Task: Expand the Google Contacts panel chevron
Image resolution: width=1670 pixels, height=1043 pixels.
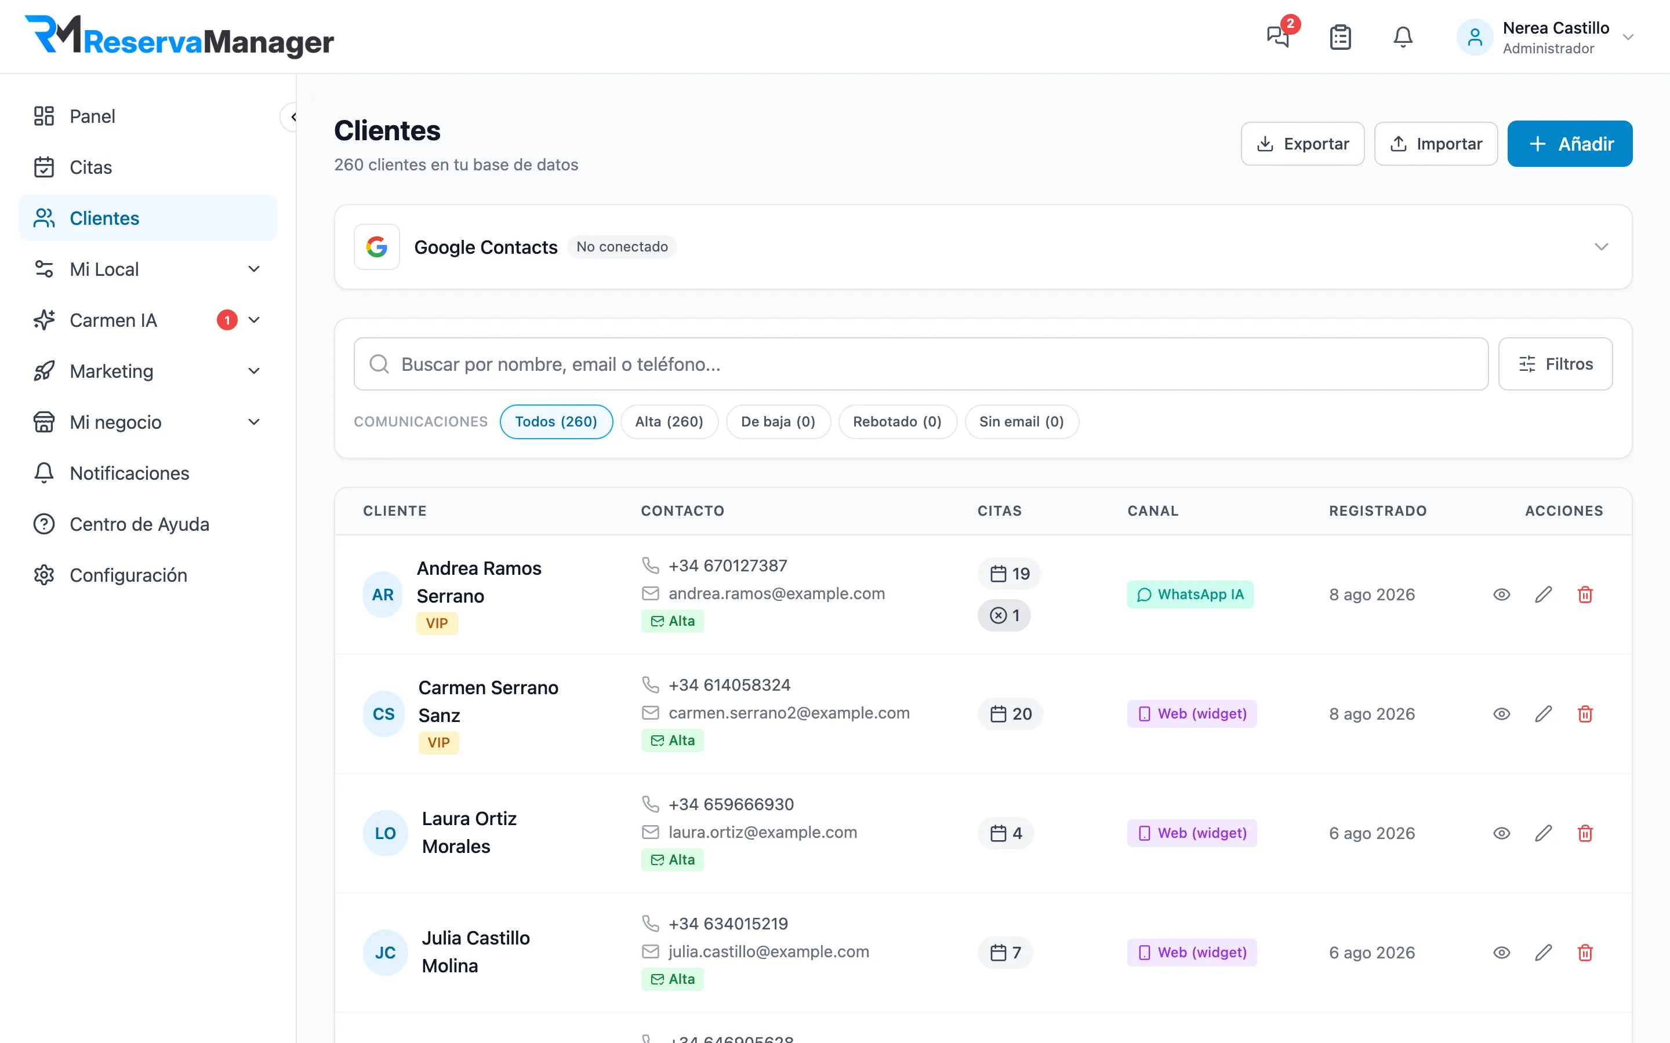Action: (x=1601, y=246)
